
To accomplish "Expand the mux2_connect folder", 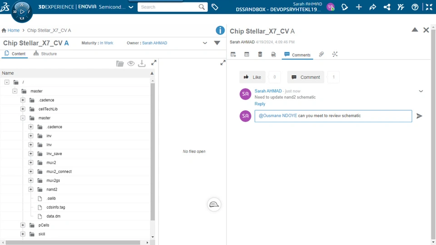I will [31, 171].
